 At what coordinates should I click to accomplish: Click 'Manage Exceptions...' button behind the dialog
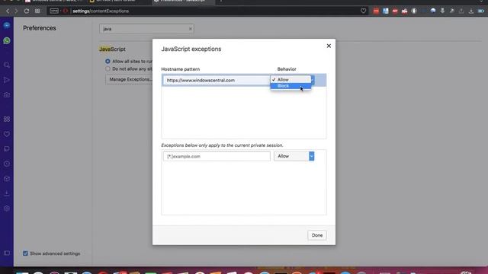coord(129,79)
